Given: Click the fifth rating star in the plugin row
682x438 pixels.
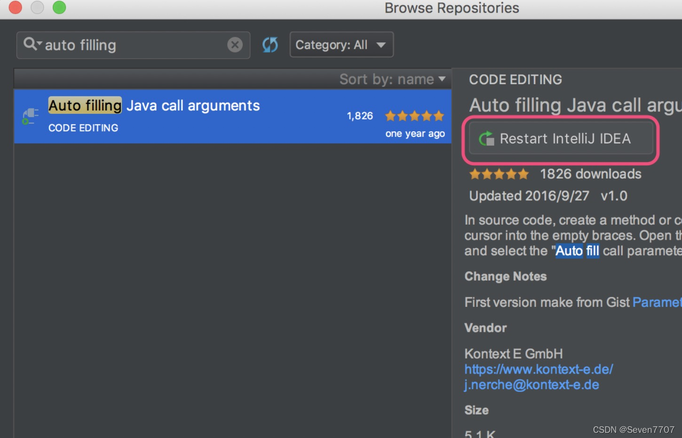Looking at the screenshot, I should click(x=439, y=116).
